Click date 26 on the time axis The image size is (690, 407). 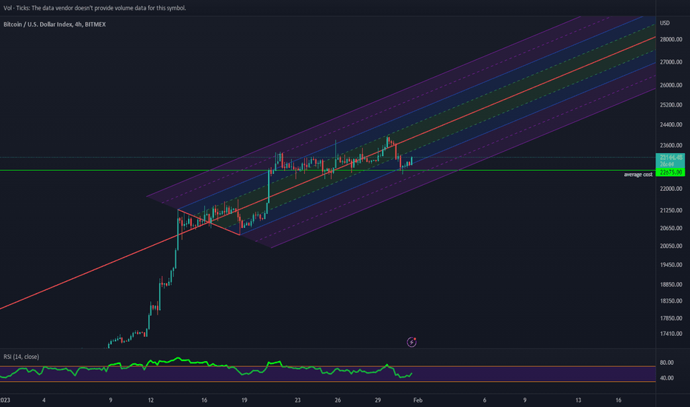(338, 400)
